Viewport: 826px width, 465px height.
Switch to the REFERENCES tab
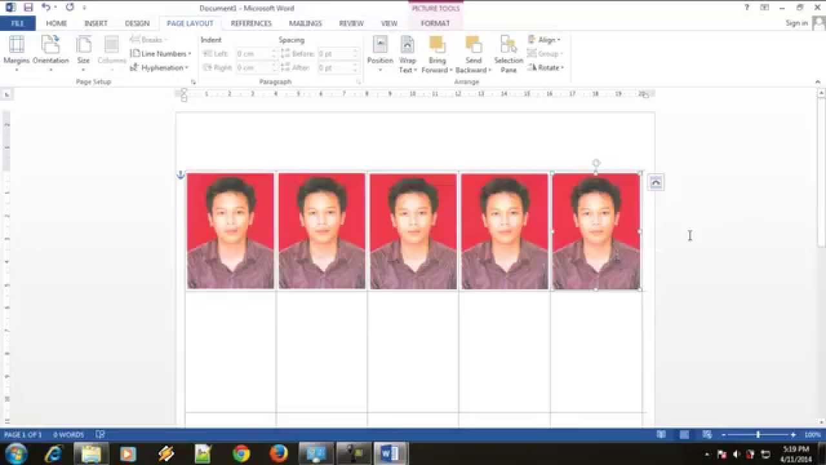tap(251, 23)
